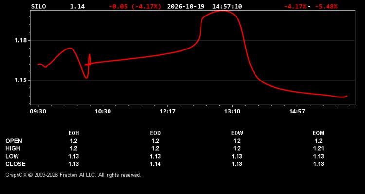Click the 14:57 time axis label
Image resolution: width=365 pixels, height=194 pixels.
[297, 111]
